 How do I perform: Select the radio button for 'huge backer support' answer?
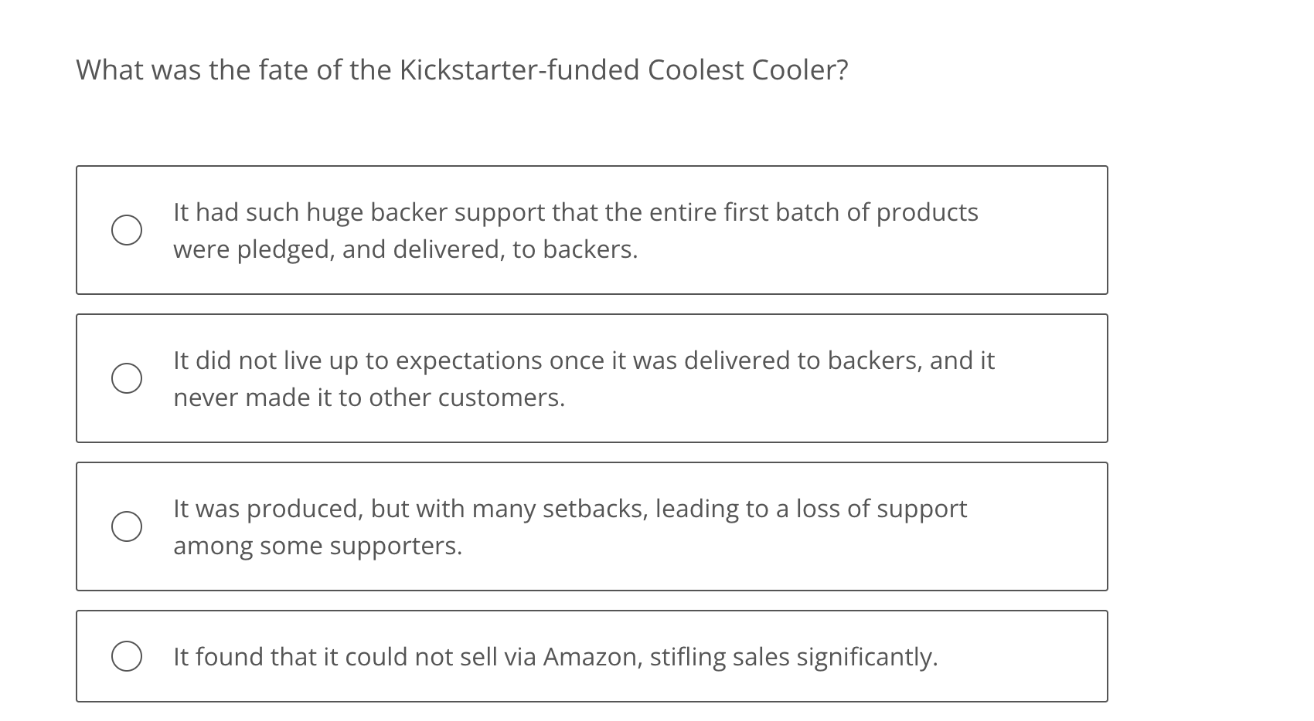(126, 230)
